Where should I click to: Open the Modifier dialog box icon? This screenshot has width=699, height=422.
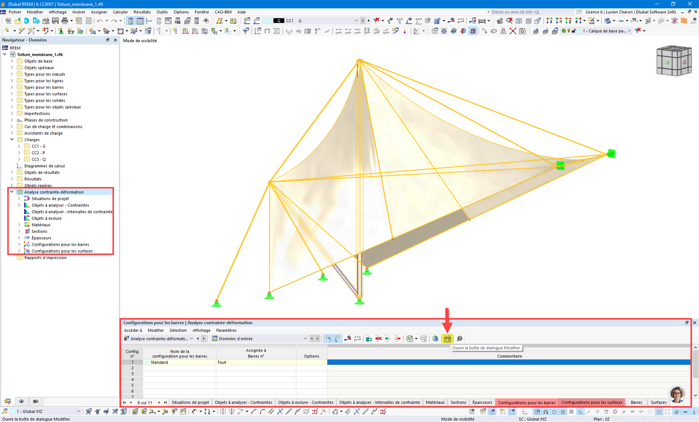click(447, 339)
